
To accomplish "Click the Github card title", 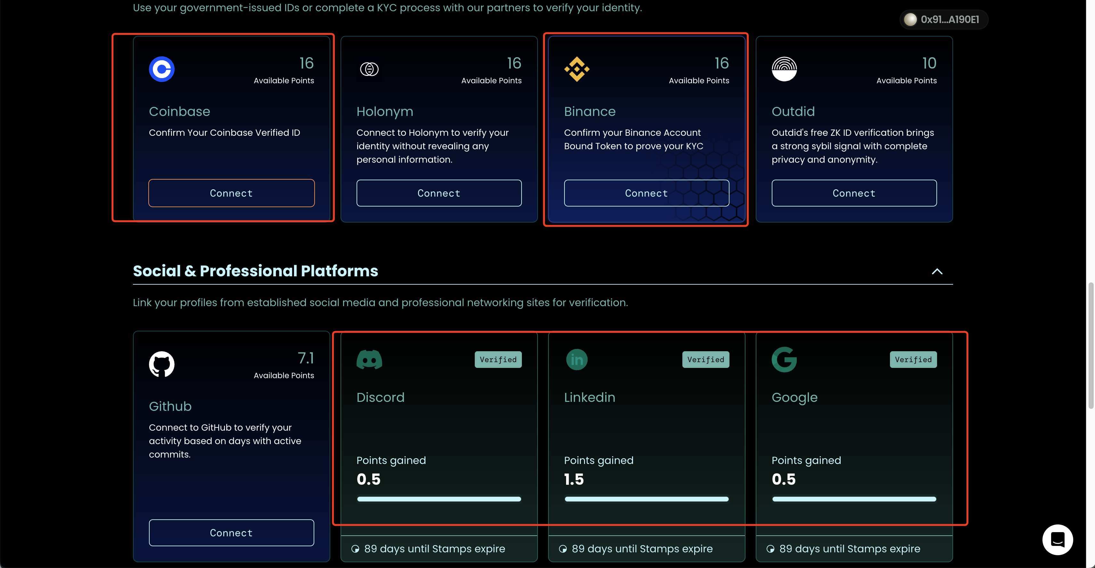I will click(x=170, y=407).
